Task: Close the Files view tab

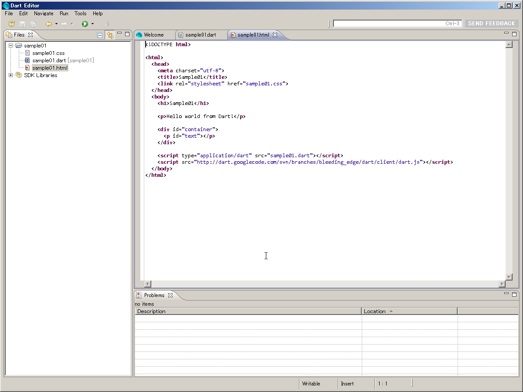Action: pos(31,35)
